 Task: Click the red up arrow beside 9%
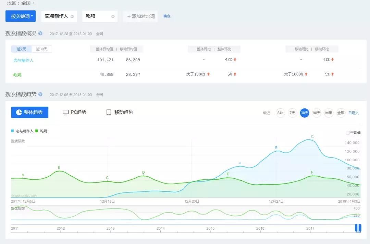[332, 74]
